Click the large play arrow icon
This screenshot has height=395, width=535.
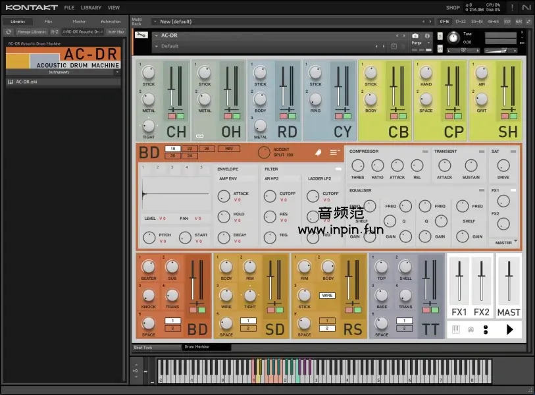(509, 330)
